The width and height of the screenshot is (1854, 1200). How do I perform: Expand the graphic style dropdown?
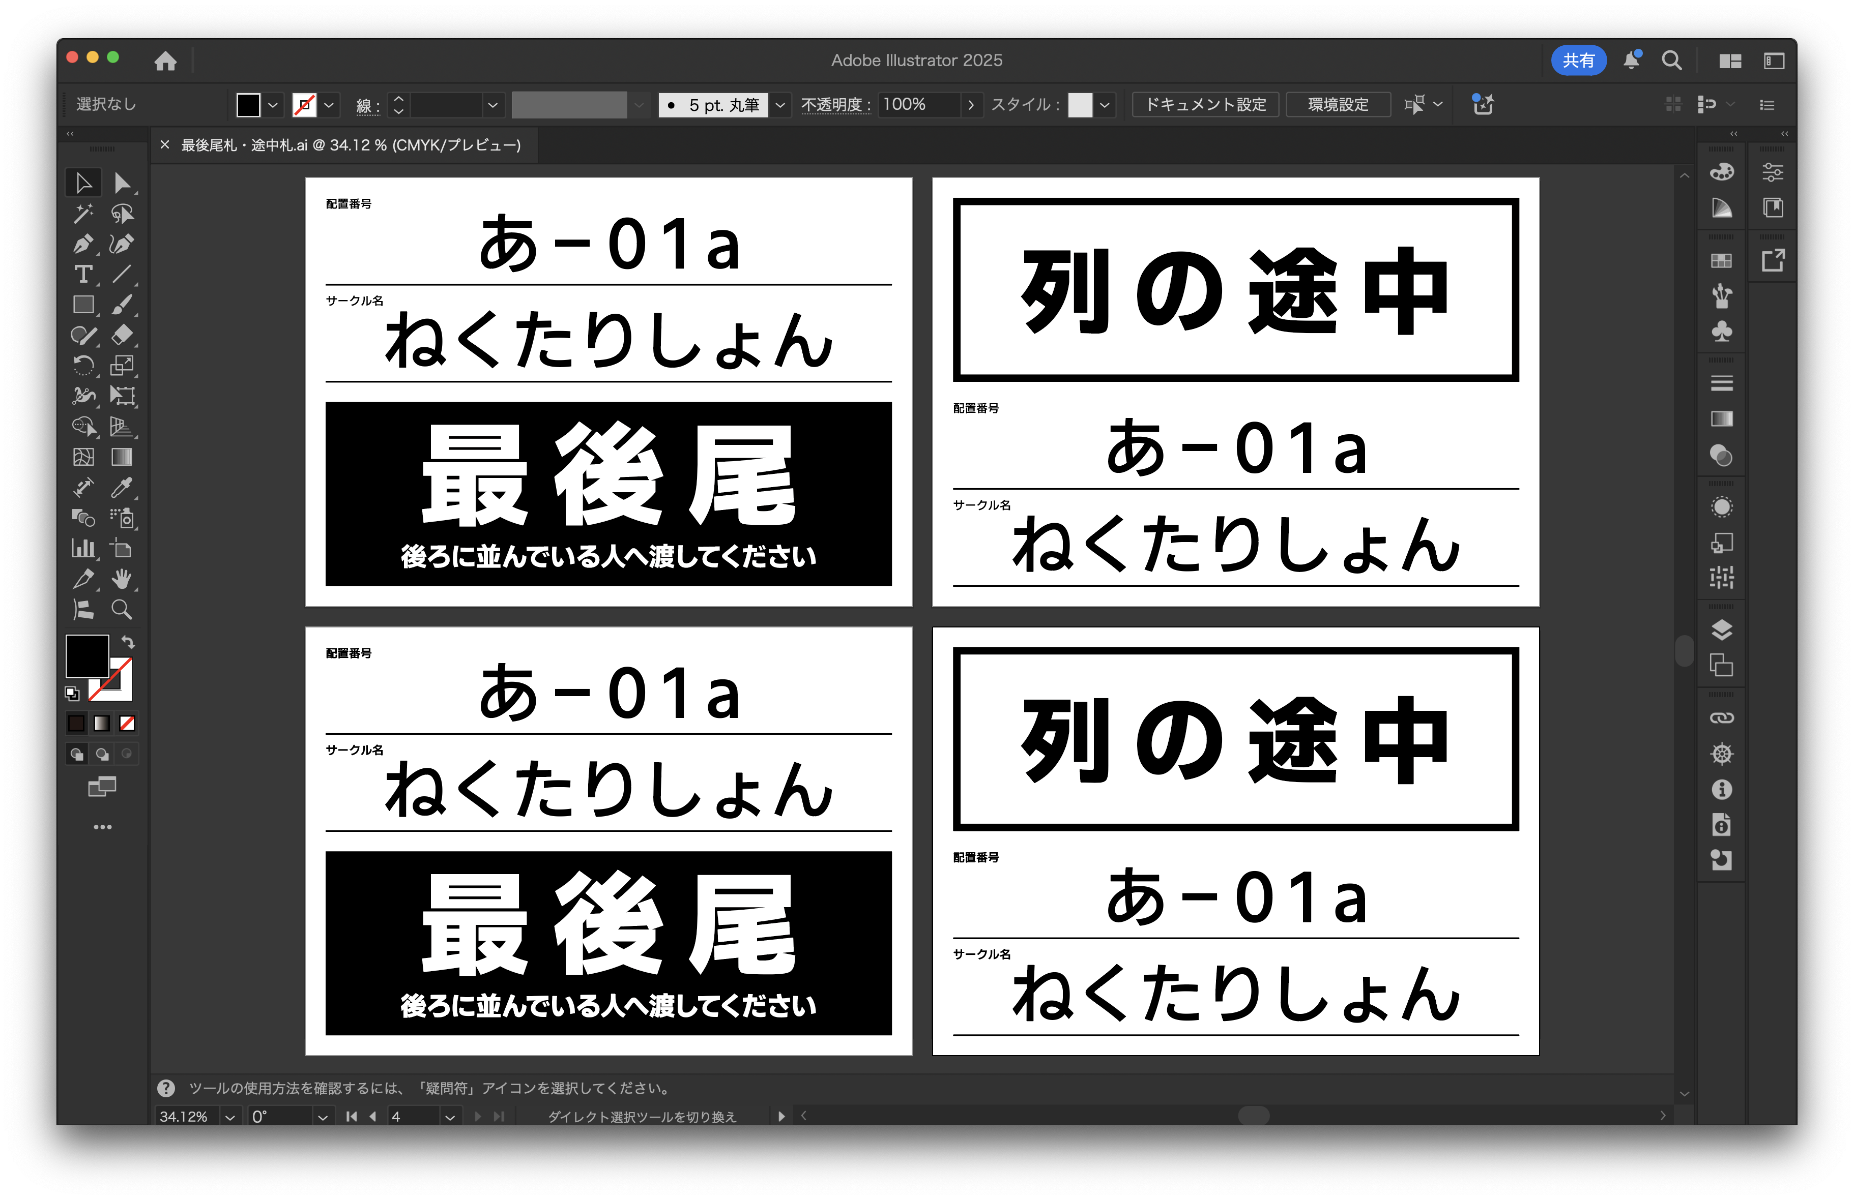[1106, 104]
